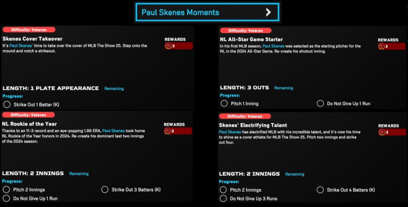The height and width of the screenshot is (207, 408).
Task: Select the Strike Out 1 Batter (K) circle
Action: click(x=7, y=105)
